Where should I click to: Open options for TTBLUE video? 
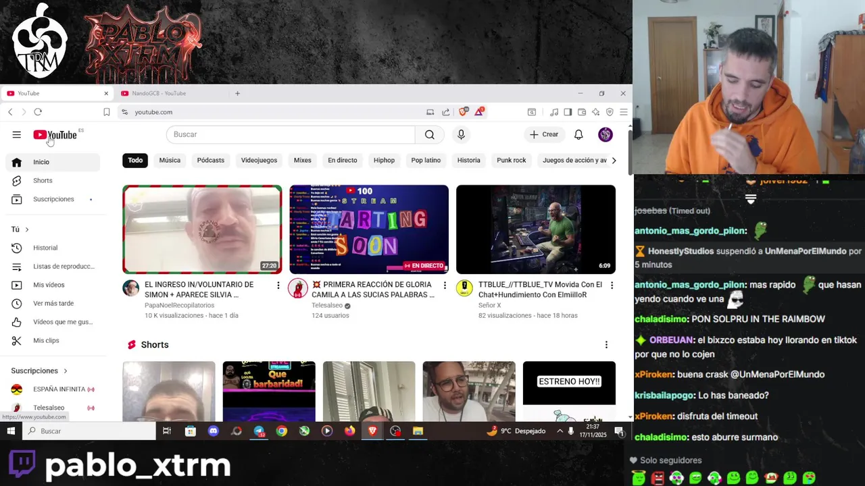pos(612,286)
